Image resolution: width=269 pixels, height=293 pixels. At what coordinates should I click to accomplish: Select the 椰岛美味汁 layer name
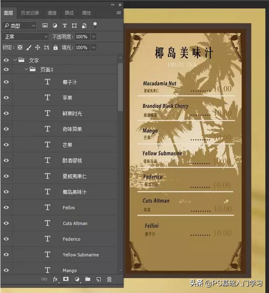[75, 192]
